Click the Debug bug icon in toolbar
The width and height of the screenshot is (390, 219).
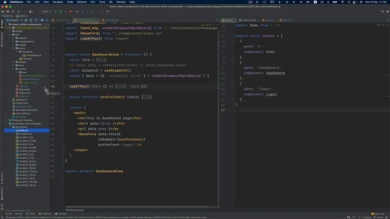(x=60, y=12)
